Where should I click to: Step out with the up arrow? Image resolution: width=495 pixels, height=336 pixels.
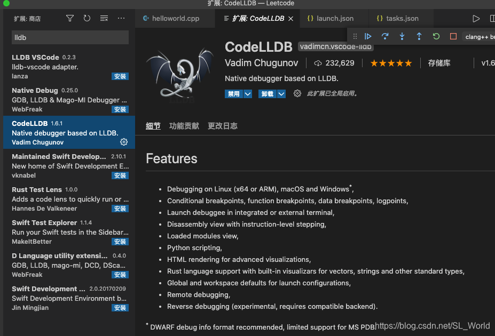pyautogui.click(x=419, y=37)
